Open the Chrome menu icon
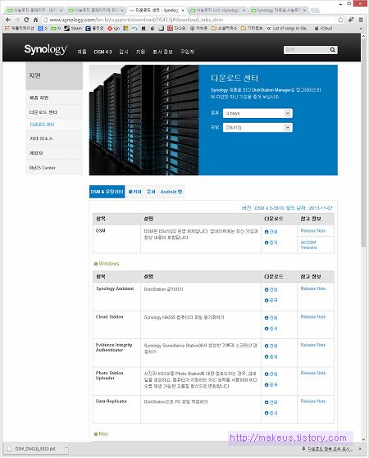369x458 pixels. [x=361, y=20]
